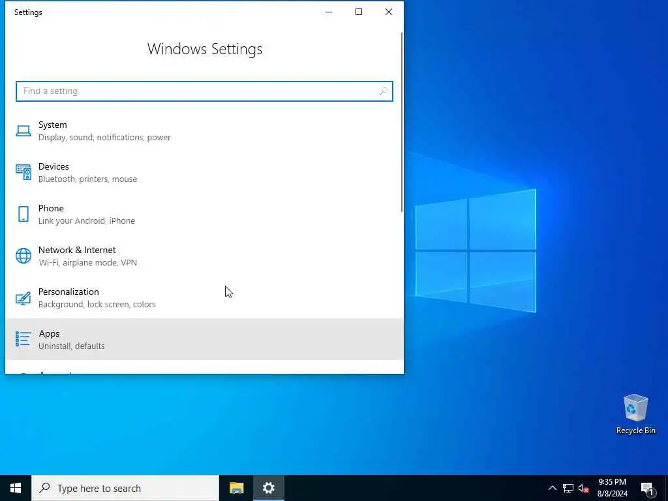Close the Settings window
This screenshot has width=668, height=501.
point(389,12)
